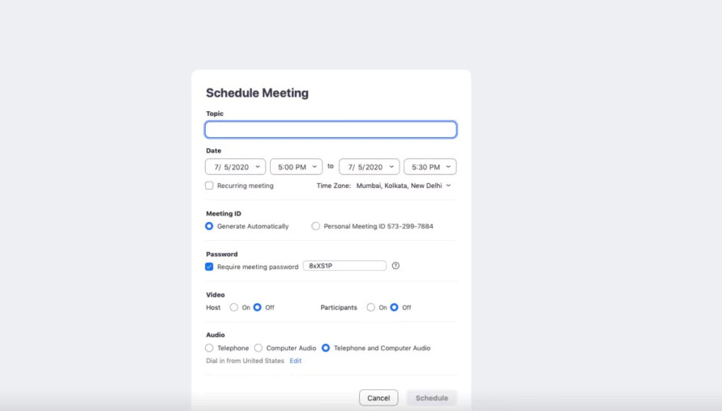722x411 pixels.
Task: Click into the Topic text field
Action: point(331,130)
